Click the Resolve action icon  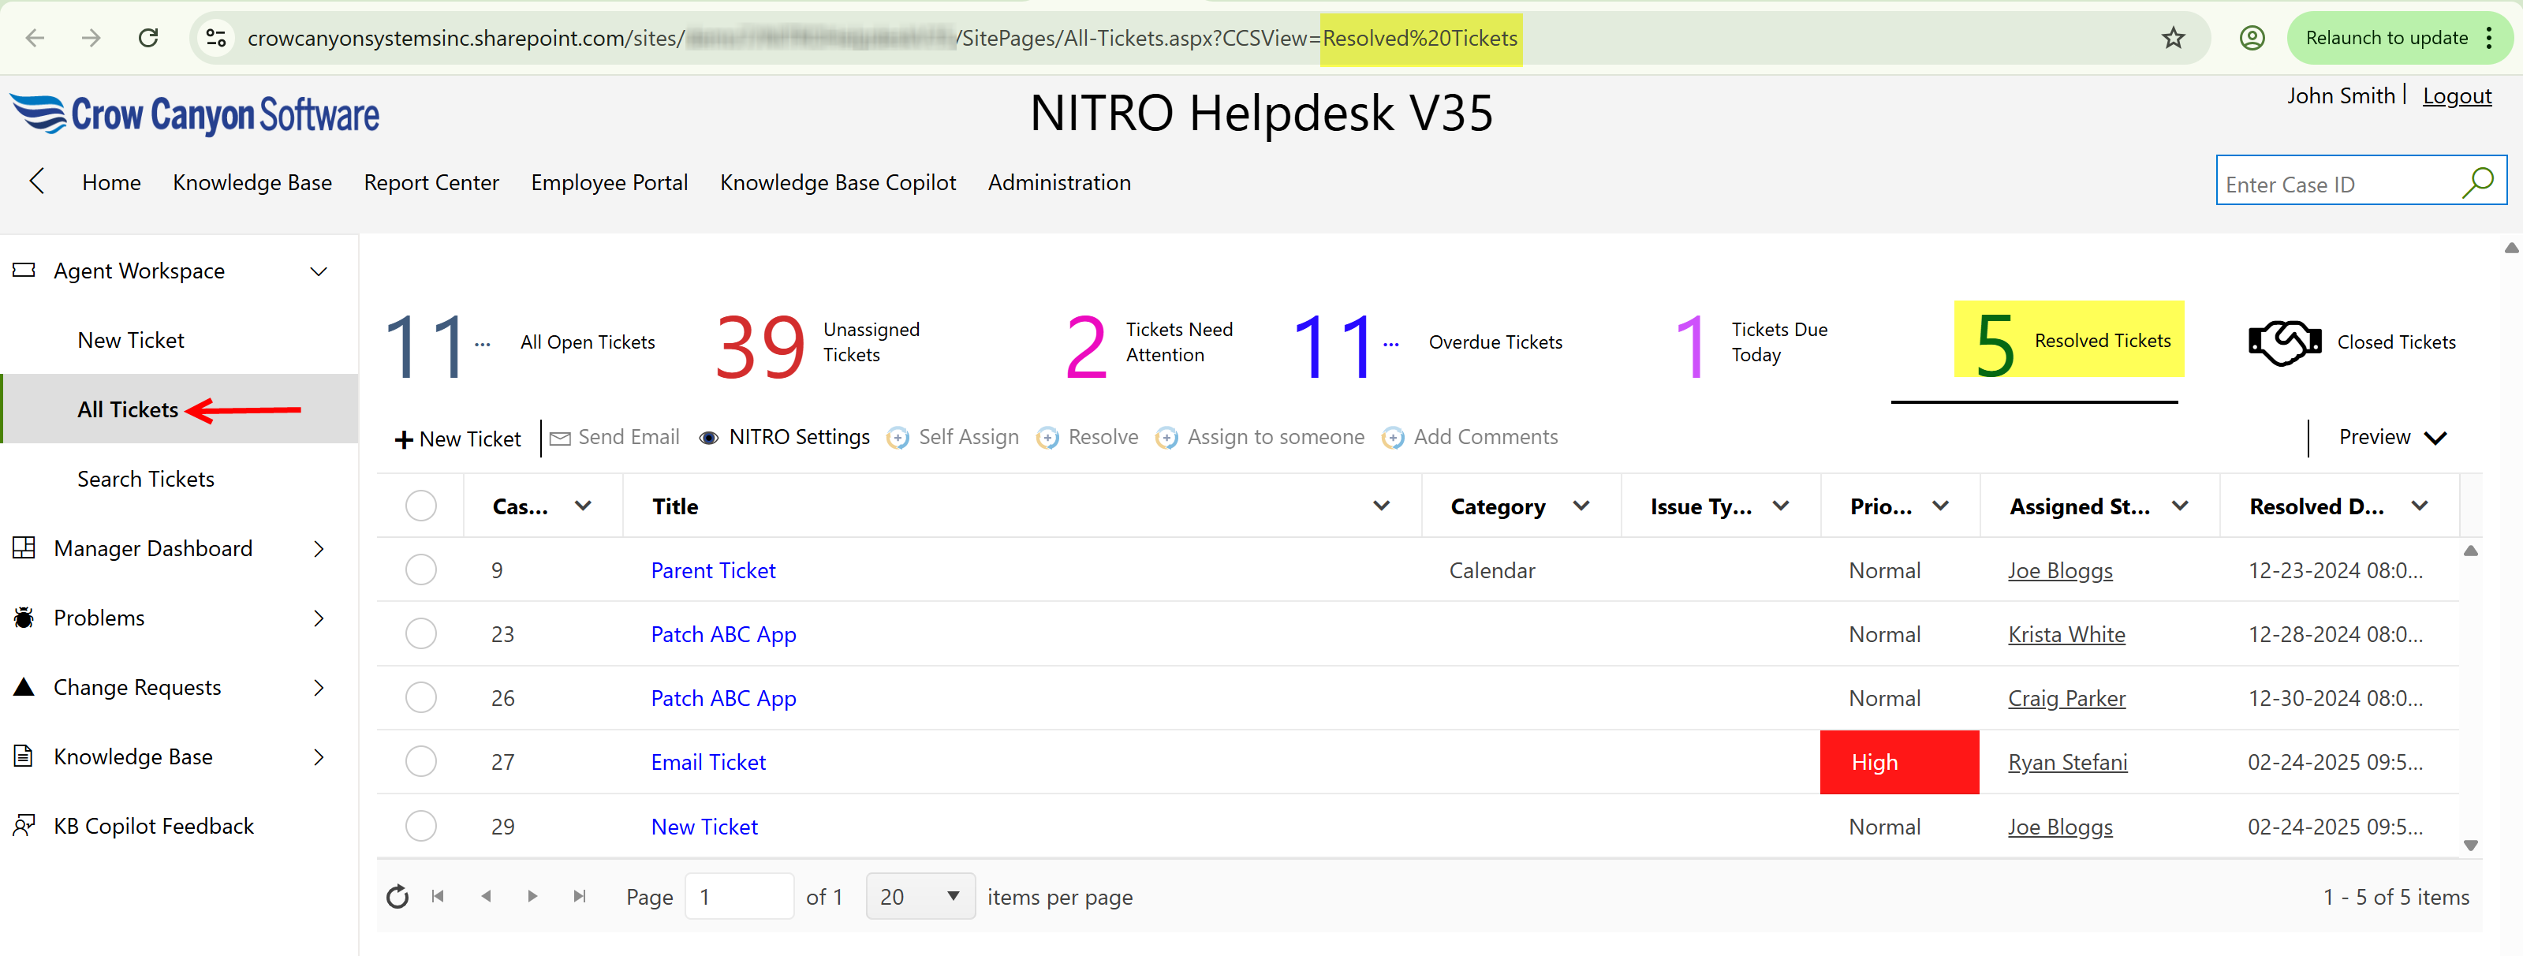tap(1048, 438)
